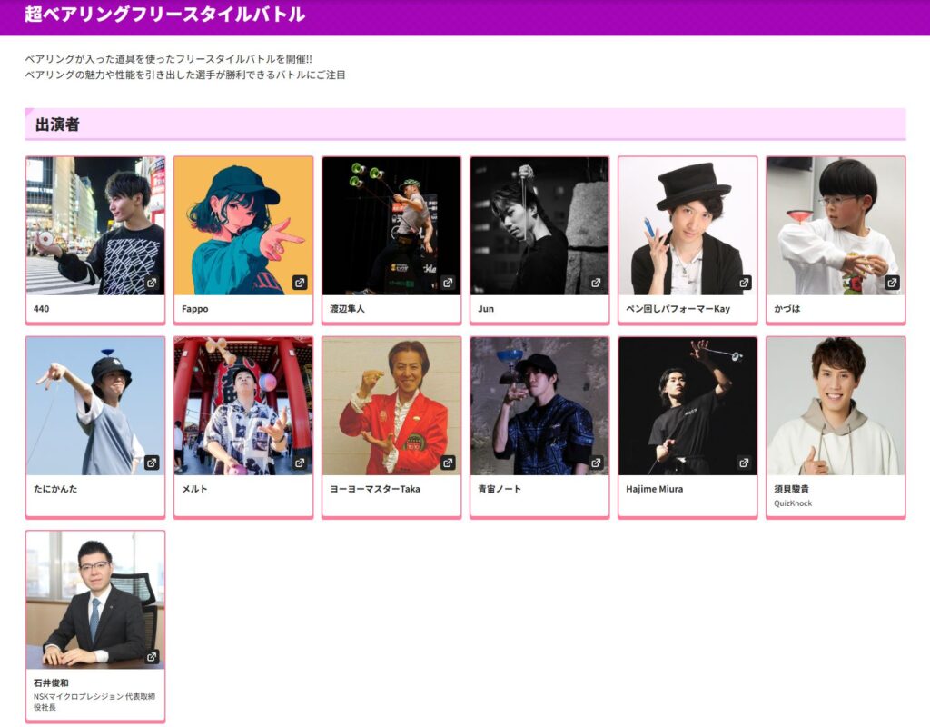Click external link icon on たにかんた photo
The height and width of the screenshot is (727, 930).
pyautogui.click(x=152, y=463)
